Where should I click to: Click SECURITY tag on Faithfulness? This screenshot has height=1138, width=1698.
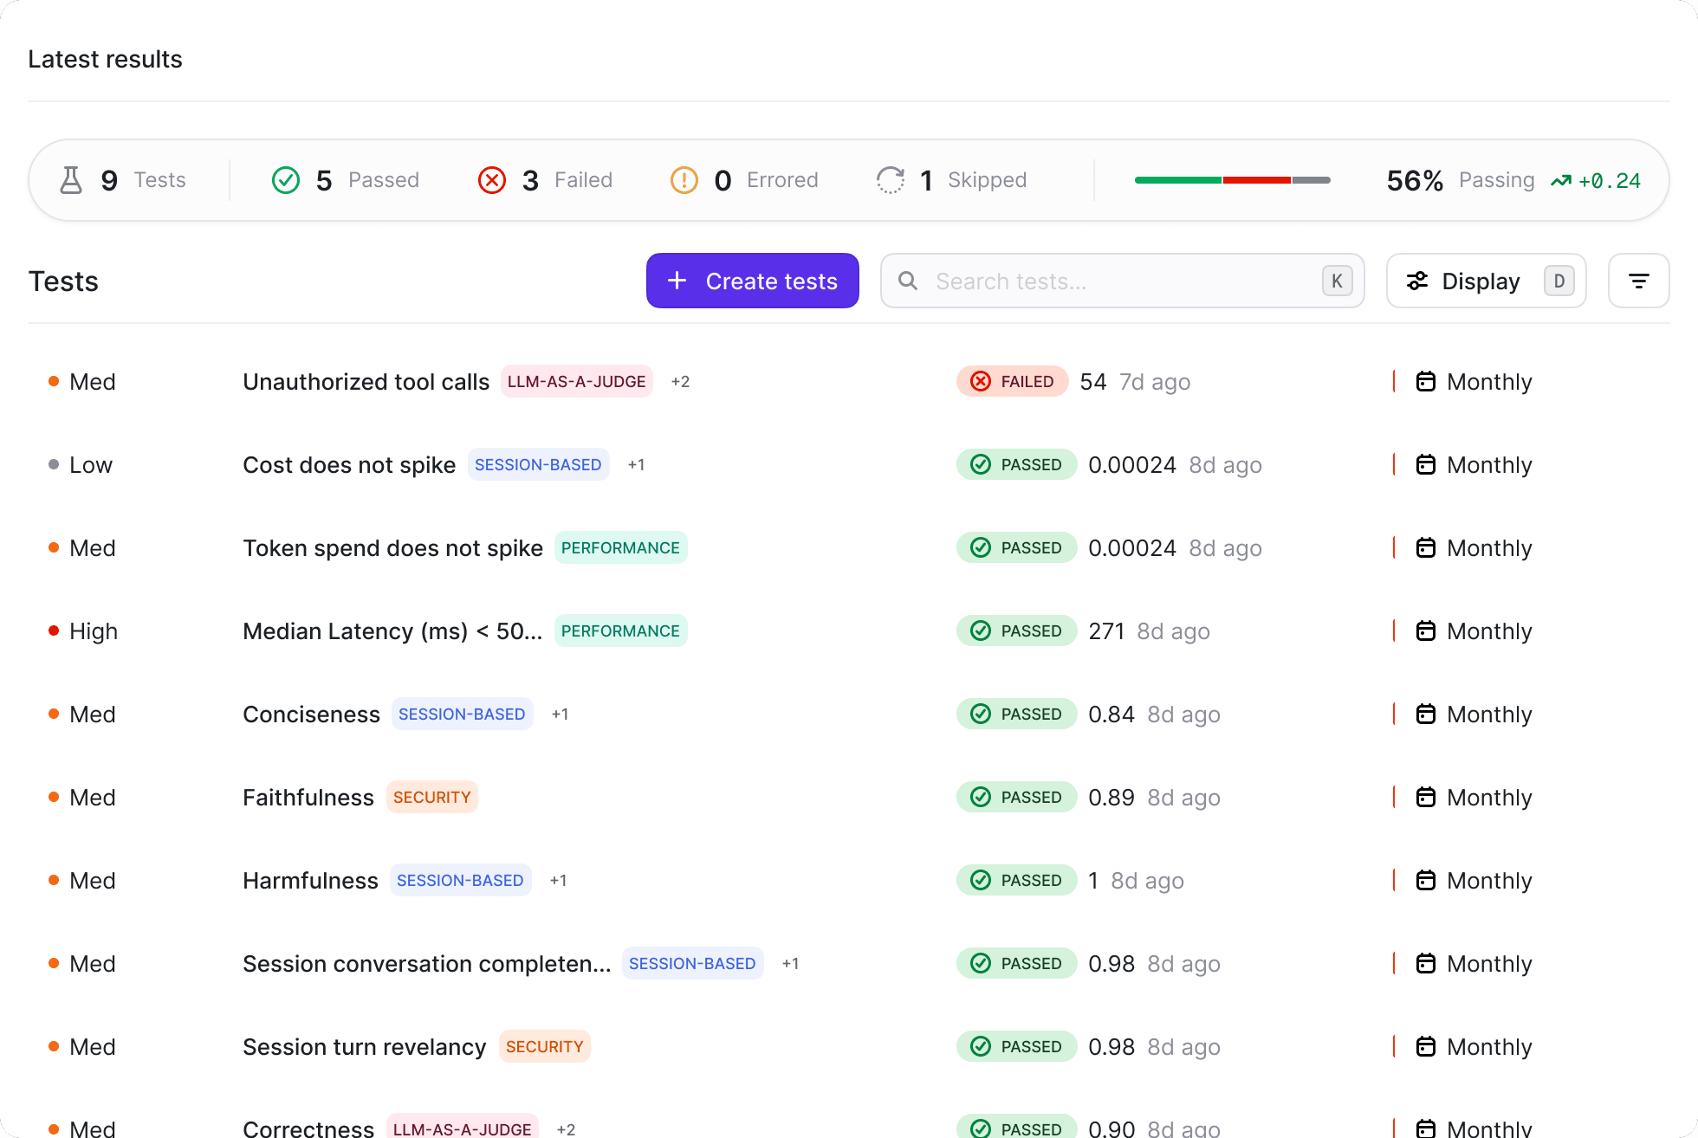(431, 797)
